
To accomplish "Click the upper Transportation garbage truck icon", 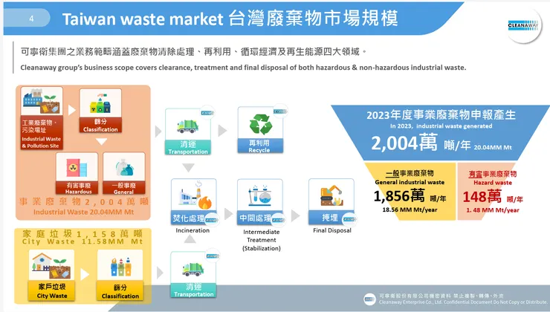I will [188, 126].
